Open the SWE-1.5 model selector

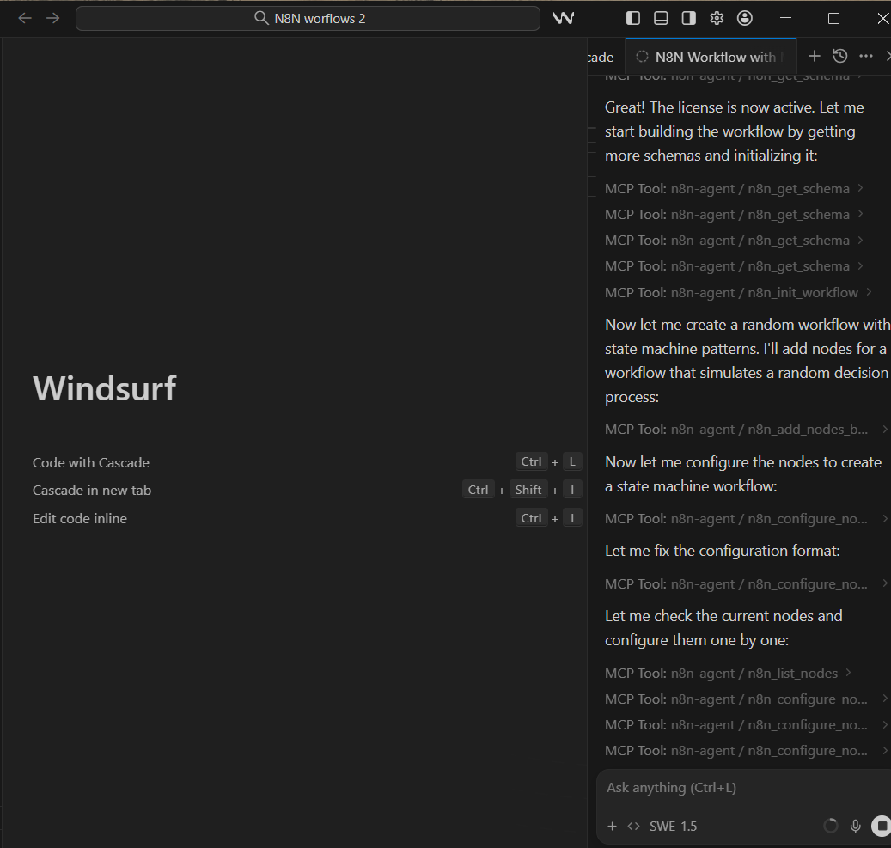(673, 826)
